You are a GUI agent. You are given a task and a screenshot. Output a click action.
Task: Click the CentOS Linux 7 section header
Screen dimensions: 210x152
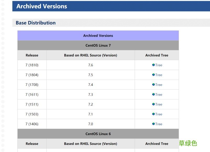click(98, 45)
